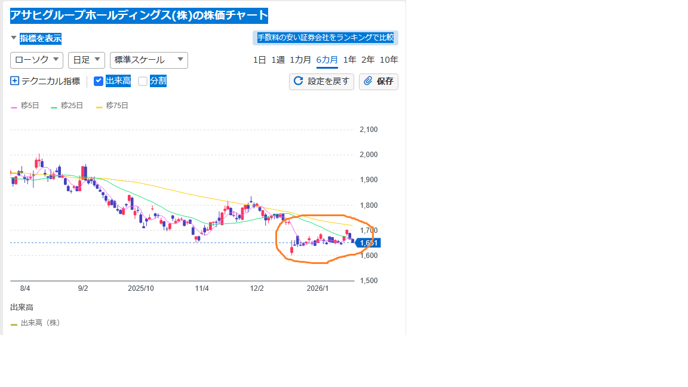
Task: Select the 1カ月 period tab
Action: point(302,60)
